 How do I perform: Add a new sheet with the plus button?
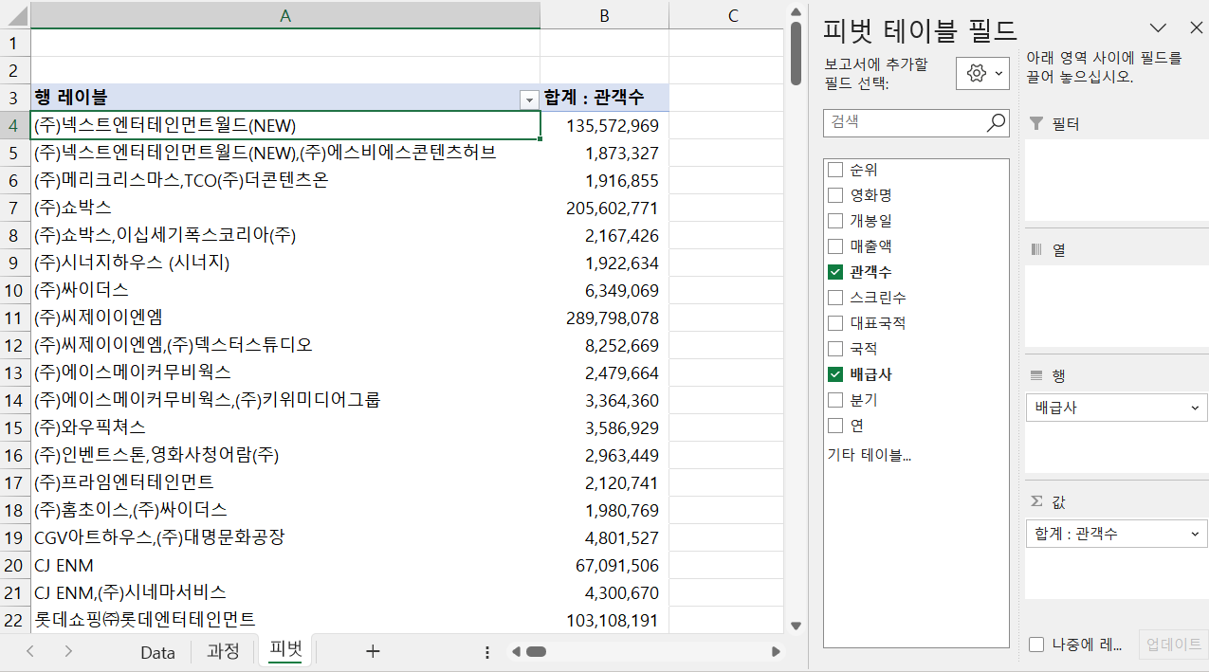373,651
